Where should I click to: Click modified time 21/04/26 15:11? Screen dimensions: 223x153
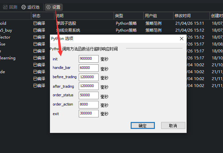190,23
